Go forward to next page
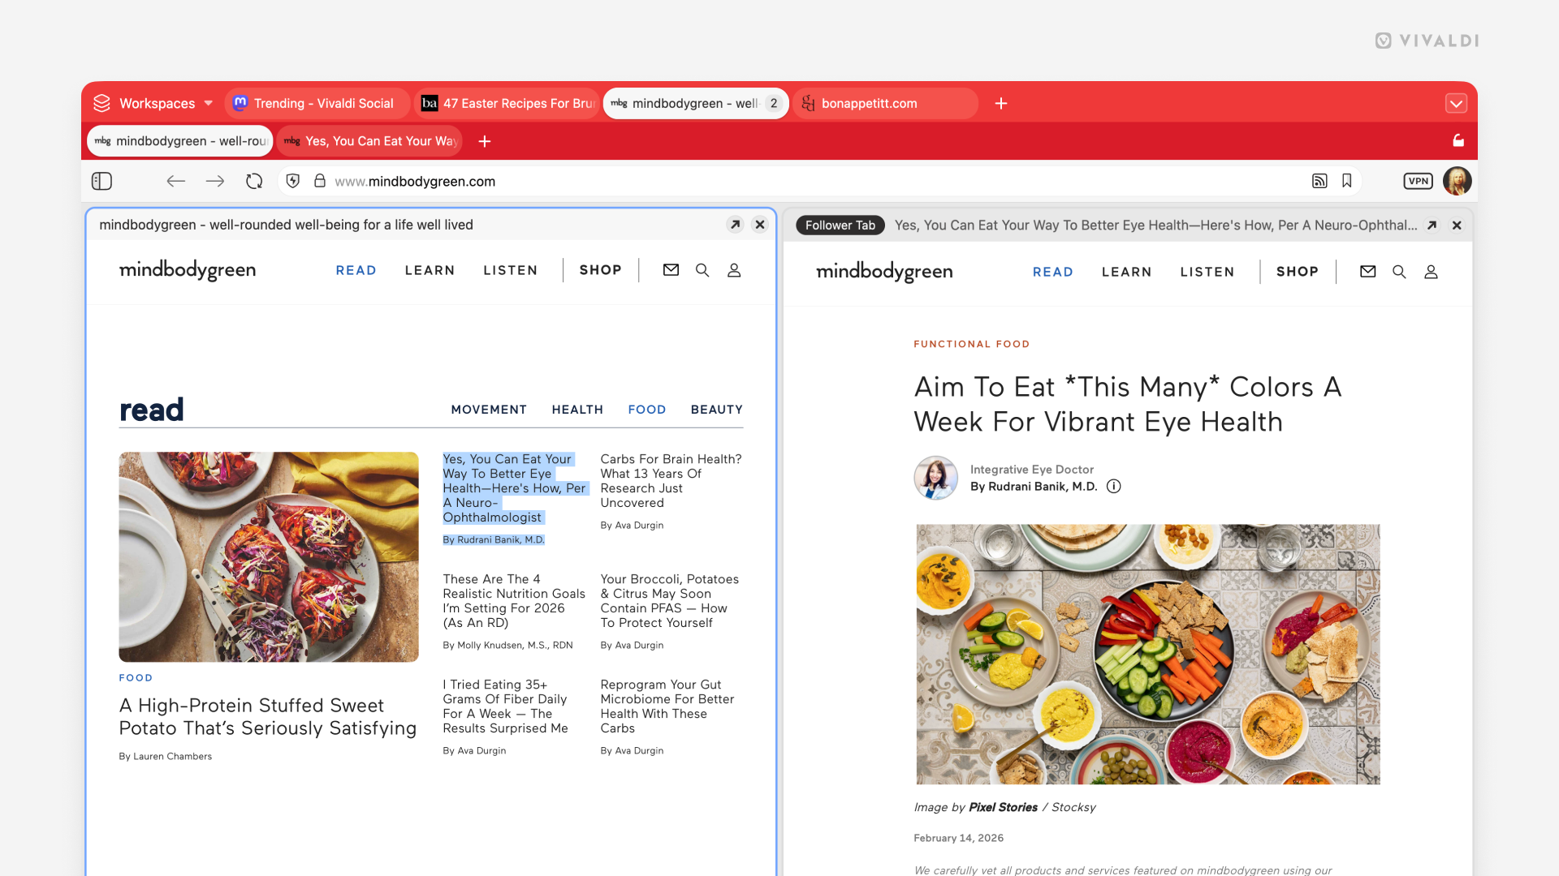Screen dimensions: 1559x876 (x=215, y=181)
